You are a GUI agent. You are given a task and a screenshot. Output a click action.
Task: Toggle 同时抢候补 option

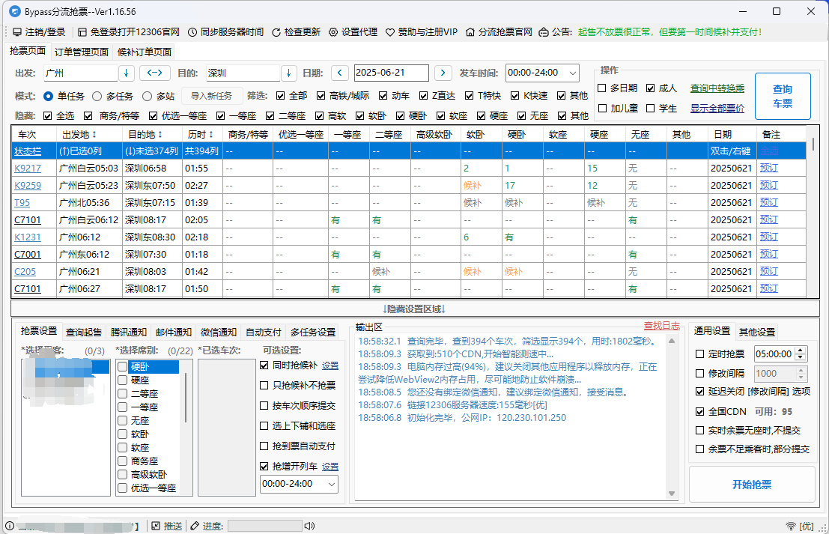coord(264,365)
